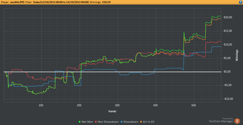
Task: Click the Today date filter text in header
Action: tap(61, 2)
